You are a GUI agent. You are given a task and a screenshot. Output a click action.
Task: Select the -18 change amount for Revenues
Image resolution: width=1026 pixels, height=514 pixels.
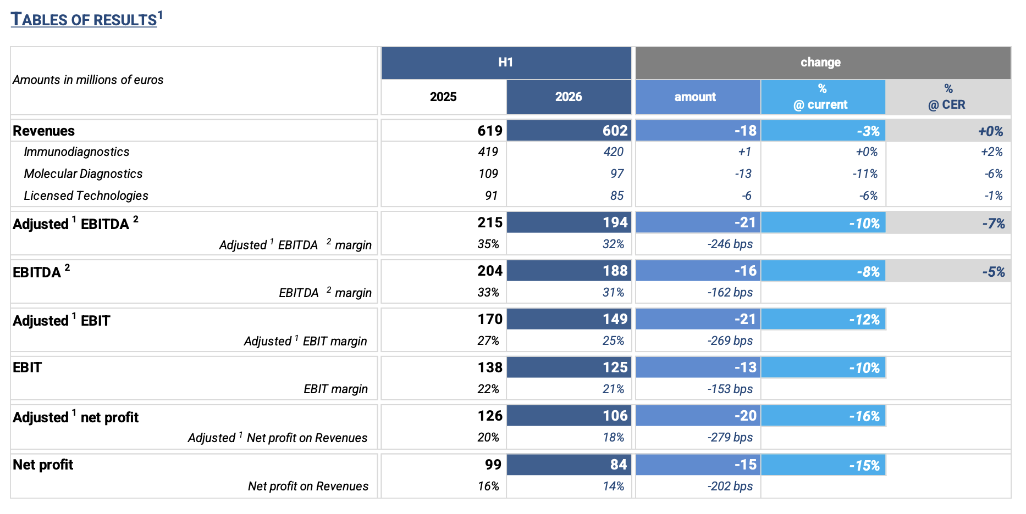pos(746,131)
